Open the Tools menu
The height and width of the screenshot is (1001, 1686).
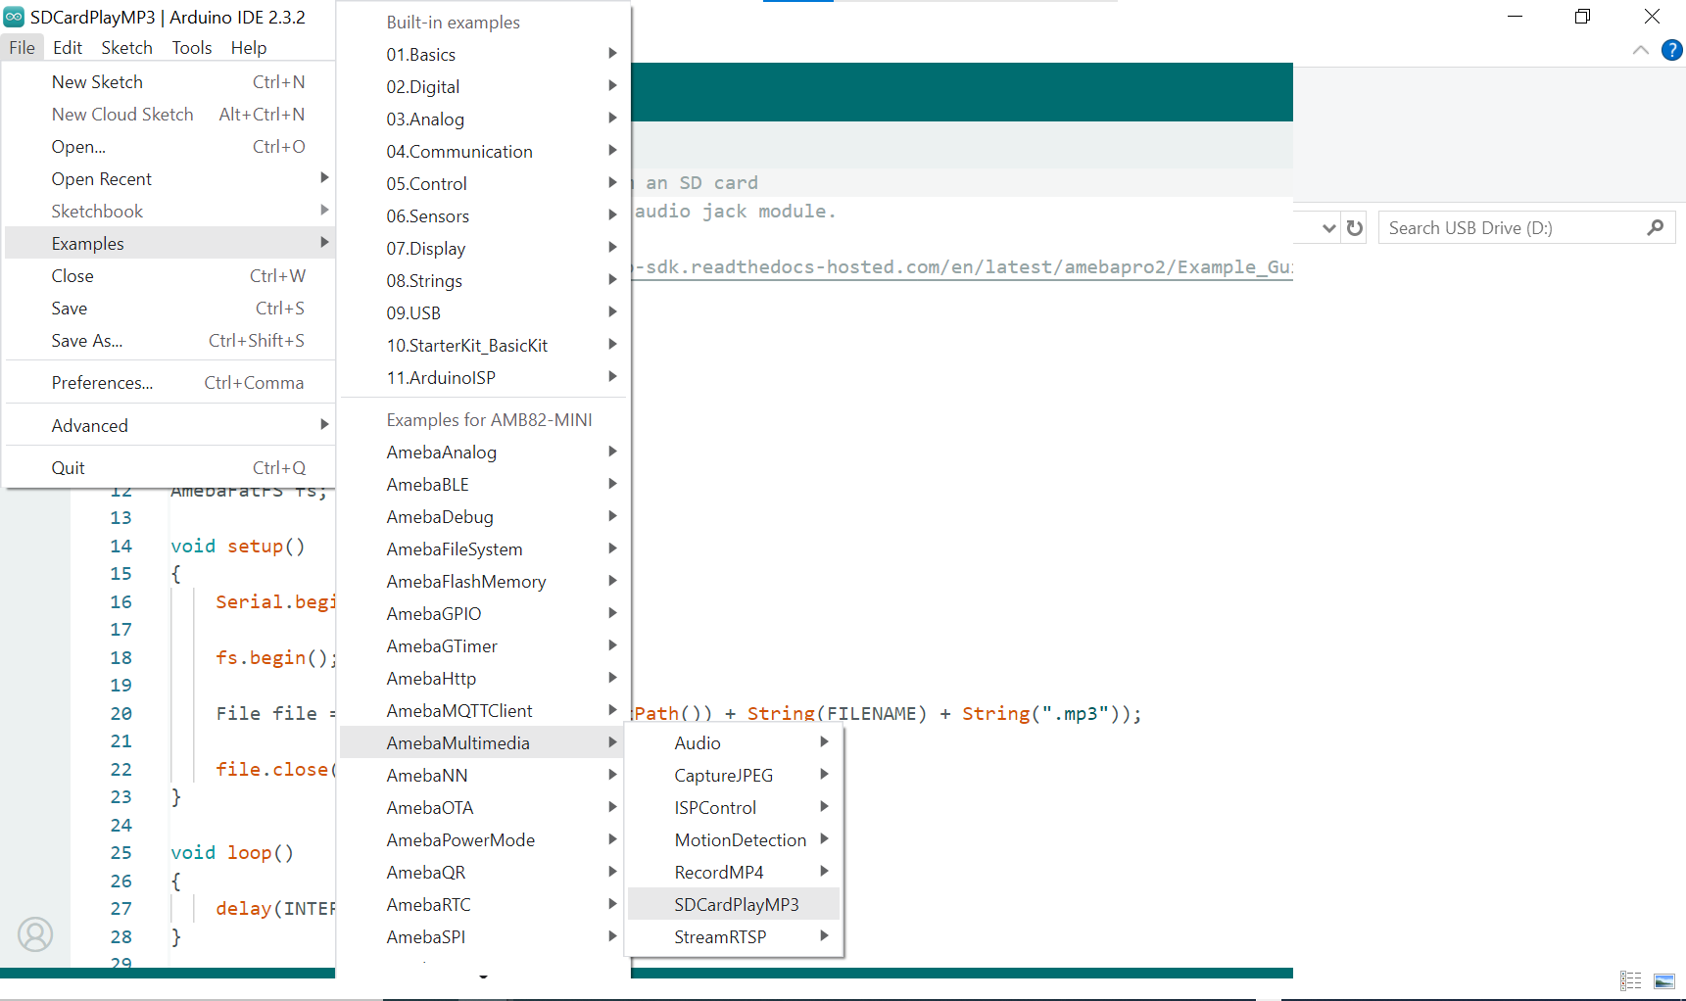click(191, 48)
